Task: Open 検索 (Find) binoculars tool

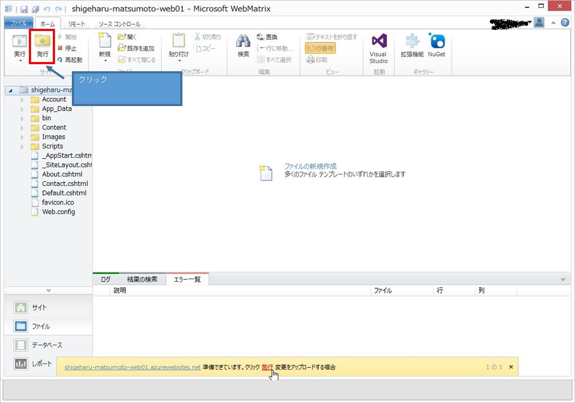Action: click(x=243, y=46)
